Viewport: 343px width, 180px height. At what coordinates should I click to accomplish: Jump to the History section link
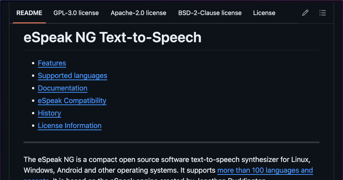pyautogui.click(x=49, y=113)
